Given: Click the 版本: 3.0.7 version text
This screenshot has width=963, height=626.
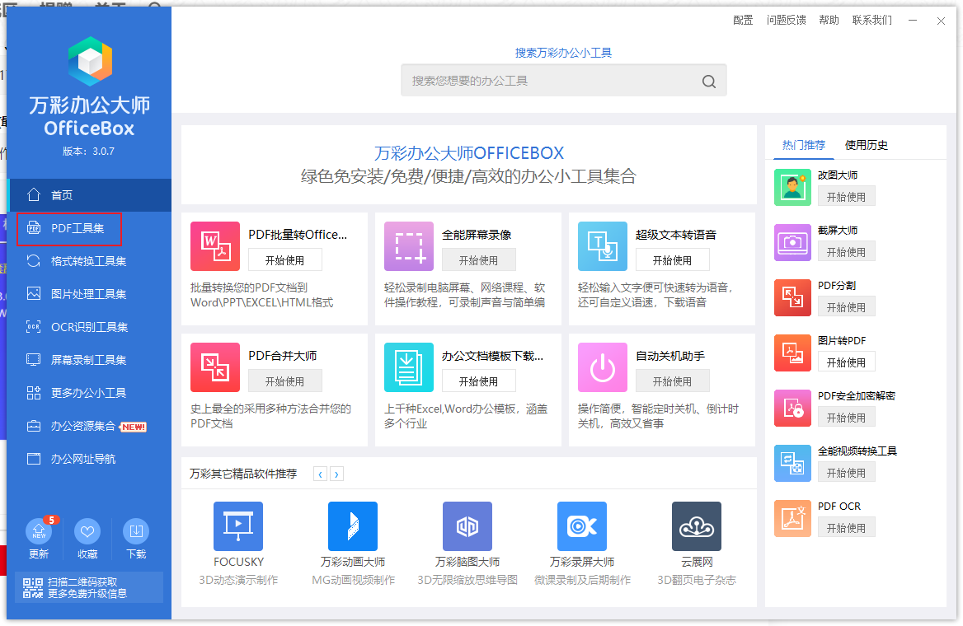Looking at the screenshot, I should pos(88,151).
